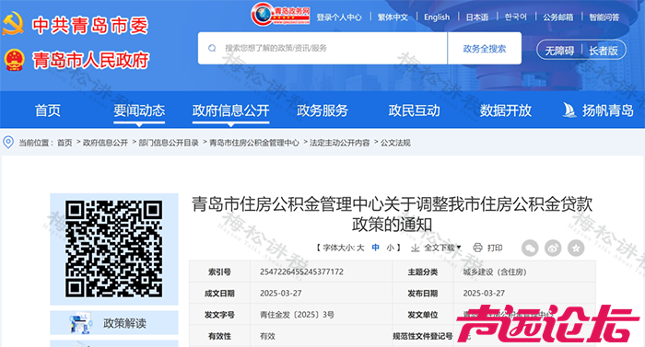Click 打印 print link
Viewport: 645px width, 347px height.
pyautogui.click(x=495, y=248)
